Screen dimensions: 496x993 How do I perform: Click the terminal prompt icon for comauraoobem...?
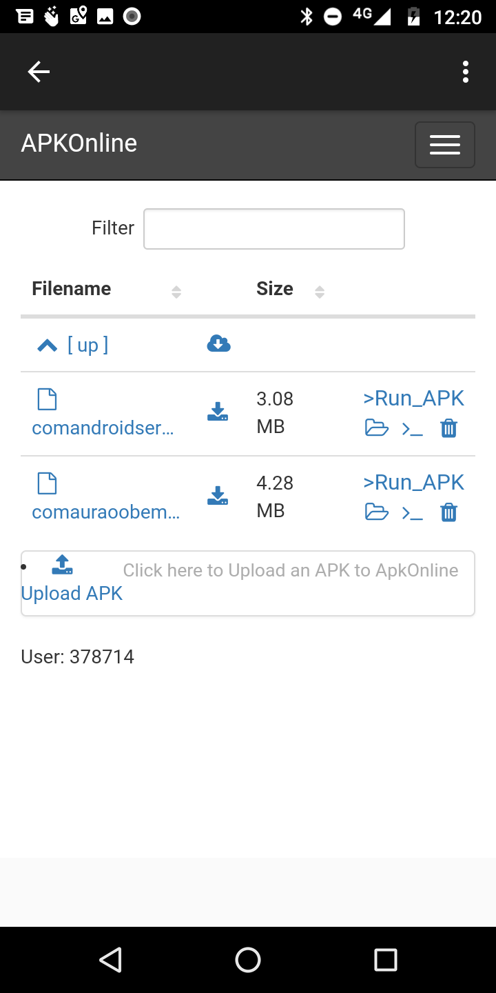click(412, 513)
